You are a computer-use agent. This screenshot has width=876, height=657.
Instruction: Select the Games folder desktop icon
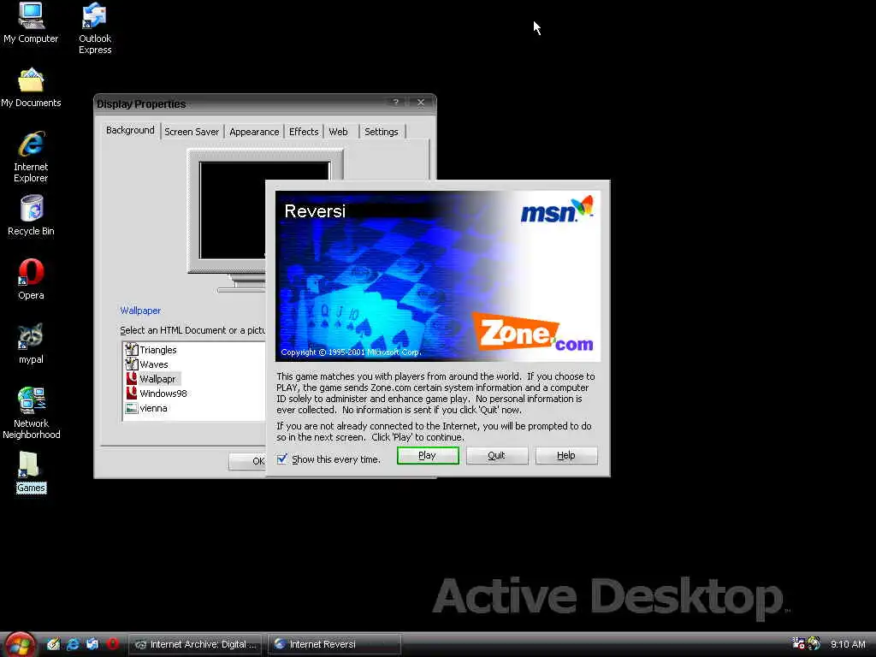31,472
